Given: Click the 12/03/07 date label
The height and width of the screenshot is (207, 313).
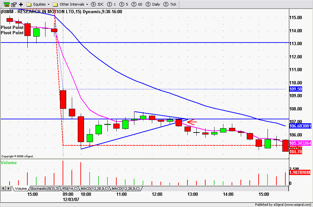Looking at the screenshot, I should pyautogui.click(x=71, y=199).
